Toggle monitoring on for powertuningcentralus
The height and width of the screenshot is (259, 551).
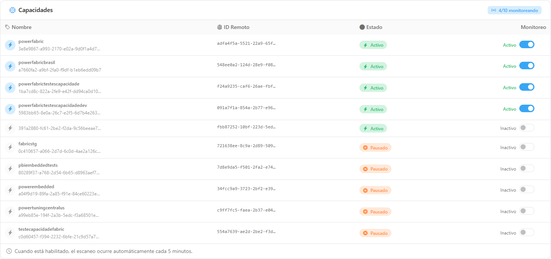pyautogui.click(x=527, y=211)
